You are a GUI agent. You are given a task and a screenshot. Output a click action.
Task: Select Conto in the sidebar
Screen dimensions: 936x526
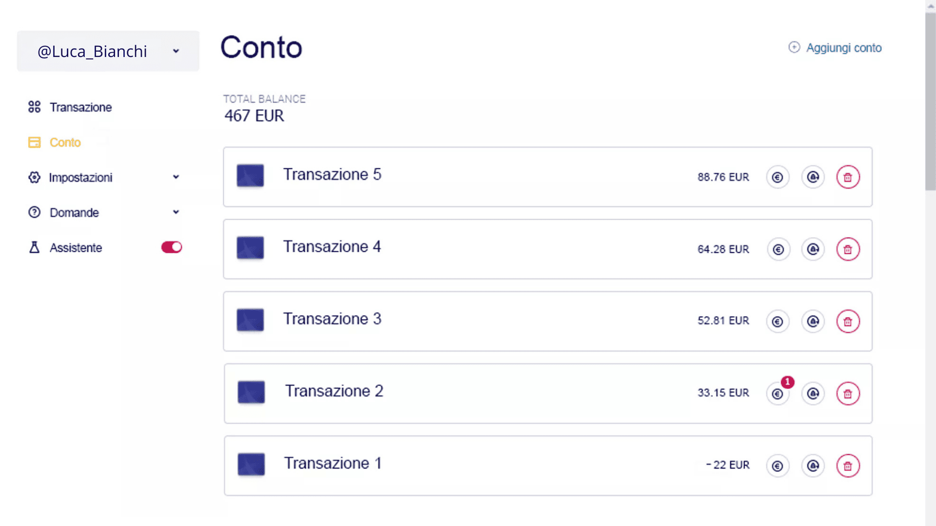click(x=65, y=142)
